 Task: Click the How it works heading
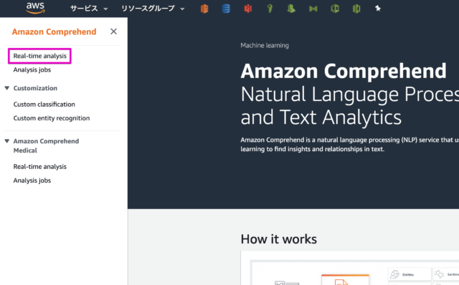[279, 239]
